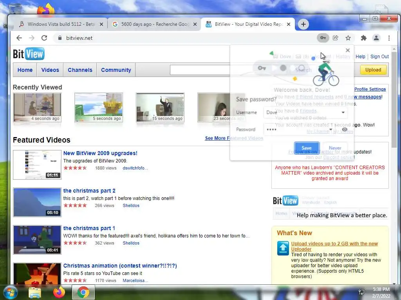Screen dimensions: 401x300
Task: Open the Extensions puzzle icon
Action: (x=364, y=38)
